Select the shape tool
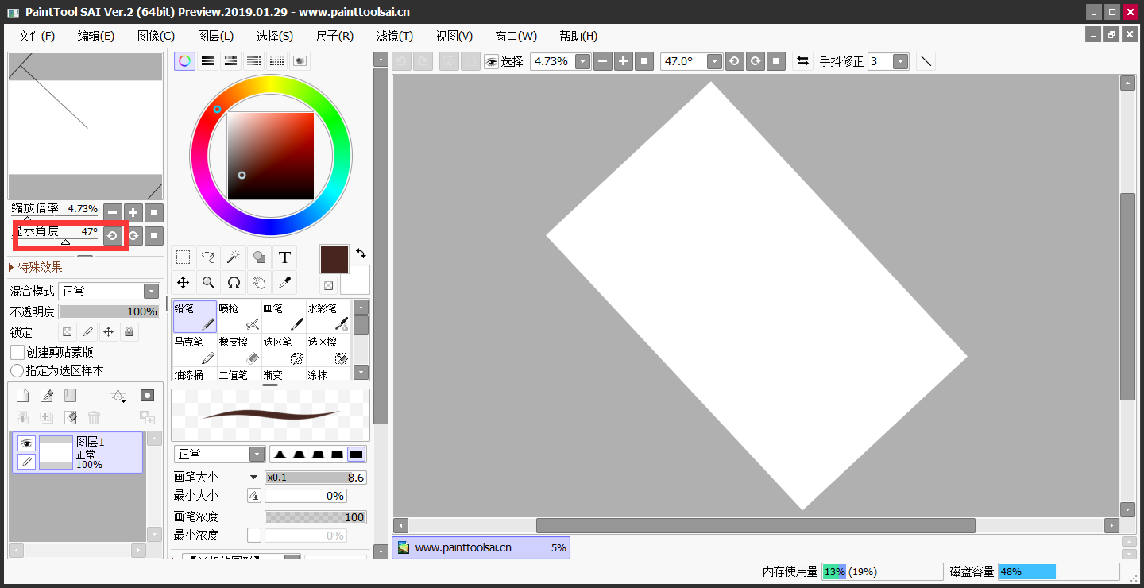 (x=259, y=257)
